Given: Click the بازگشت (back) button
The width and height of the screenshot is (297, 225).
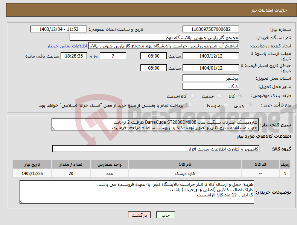Looking at the screenshot, I should 139,215.
